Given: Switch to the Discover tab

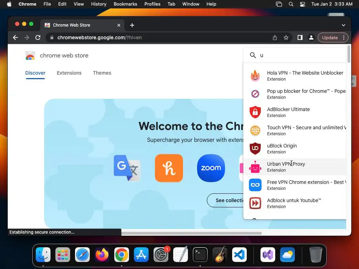Looking at the screenshot, I should point(35,73).
